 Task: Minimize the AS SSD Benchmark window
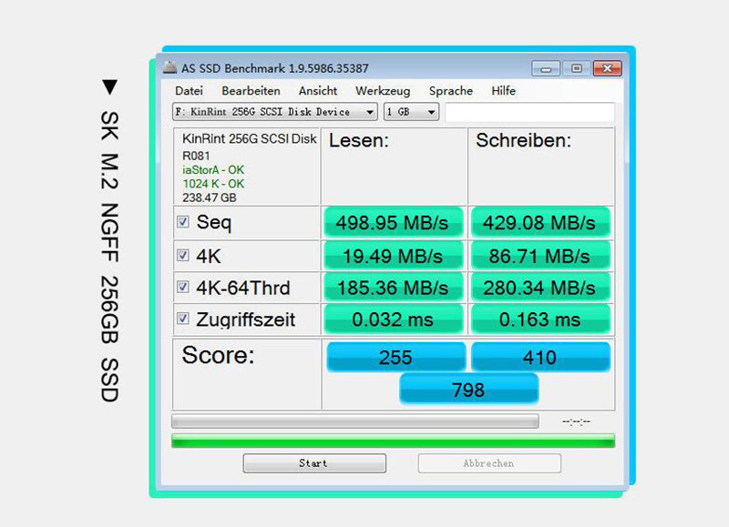546,68
